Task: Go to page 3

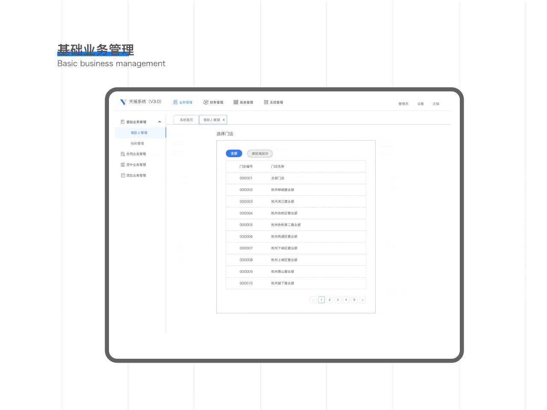Action: [x=338, y=300]
